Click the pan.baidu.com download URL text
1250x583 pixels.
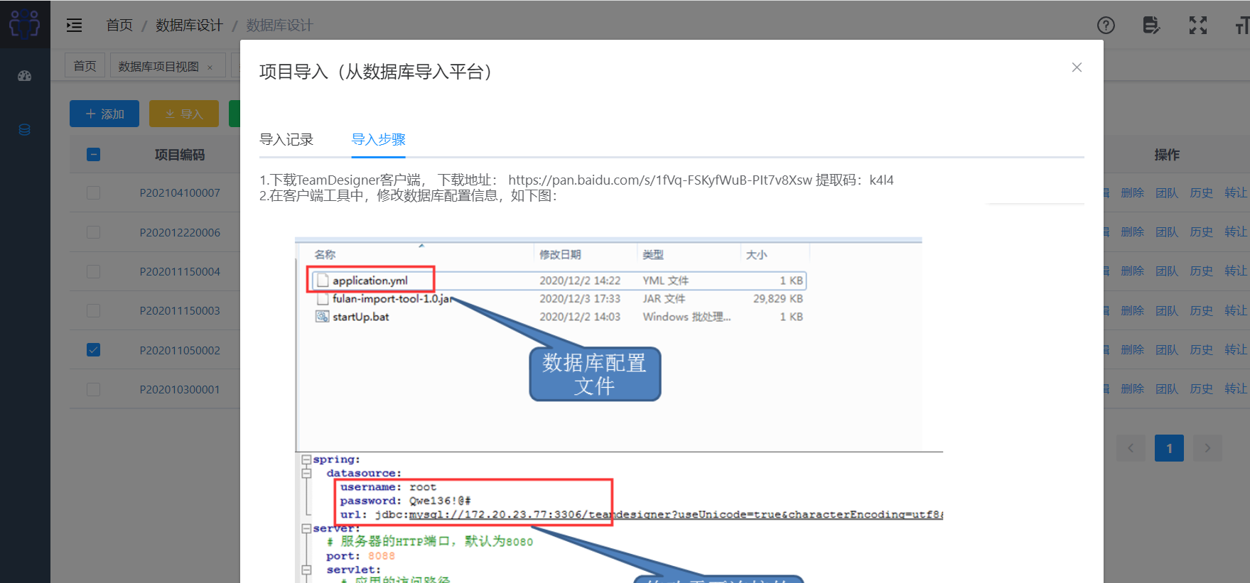[660, 180]
